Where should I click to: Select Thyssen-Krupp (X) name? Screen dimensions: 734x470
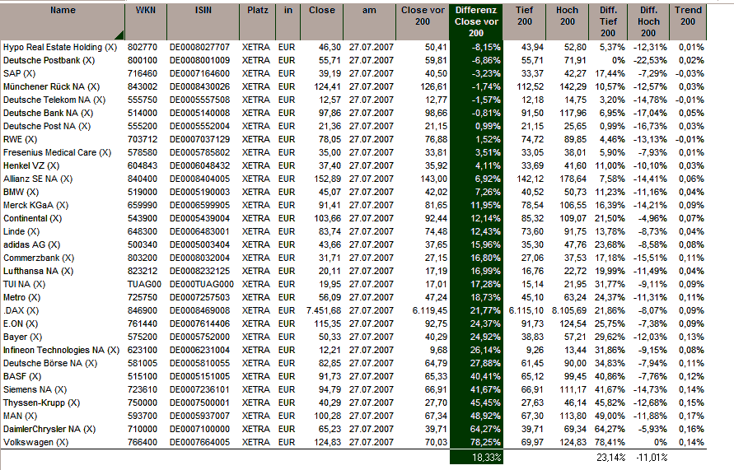click(x=42, y=403)
